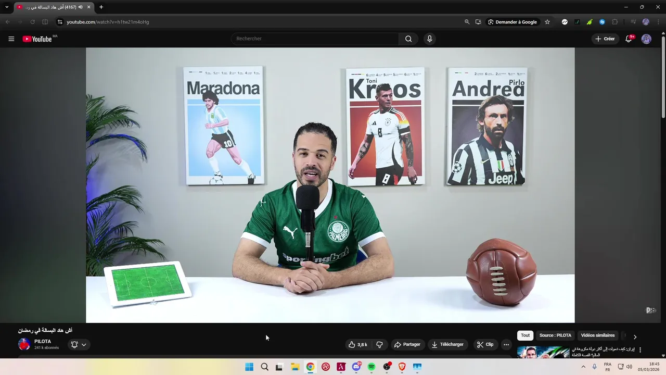Open File Explorer from the taskbar
This screenshot has width=666, height=375.
pyautogui.click(x=295, y=367)
